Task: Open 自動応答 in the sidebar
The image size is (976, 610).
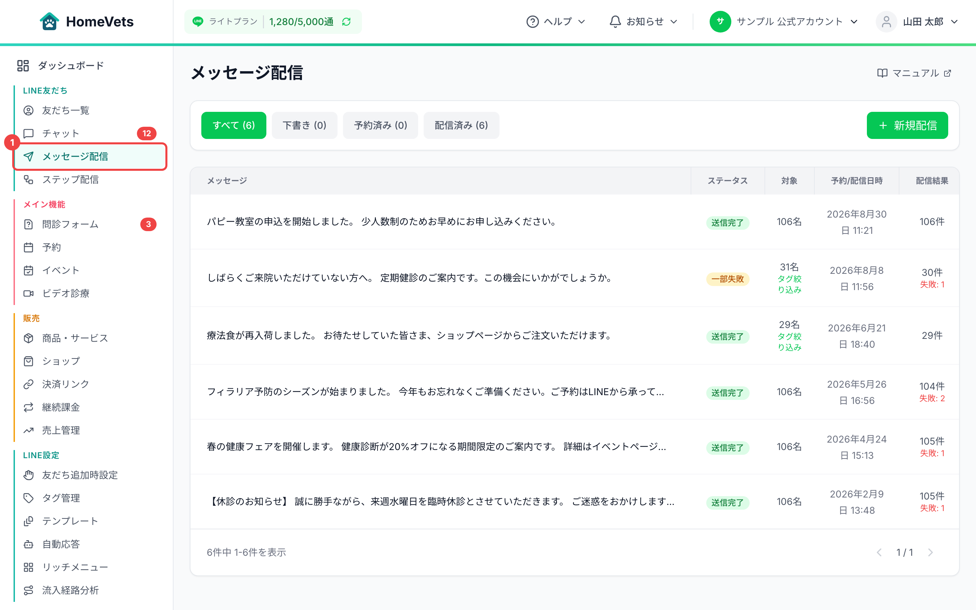Action: pyautogui.click(x=52, y=544)
